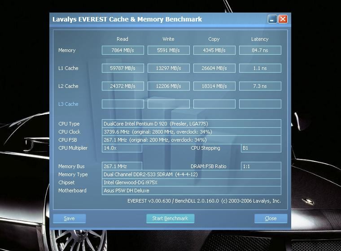Select DRAM:FSB Ratio value 1:1
341x251 pixels.
(261, 166)
